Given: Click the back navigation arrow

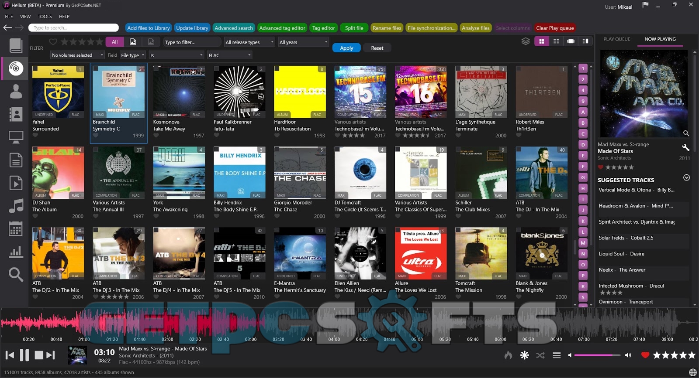Looking at the screenshot, I should (x=7, y=27).
